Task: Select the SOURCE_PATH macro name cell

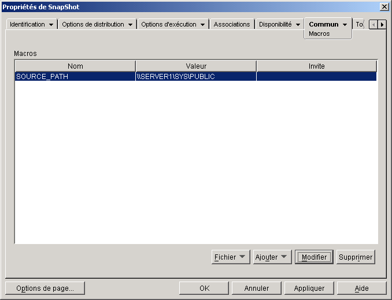Action: click(75, 76)
